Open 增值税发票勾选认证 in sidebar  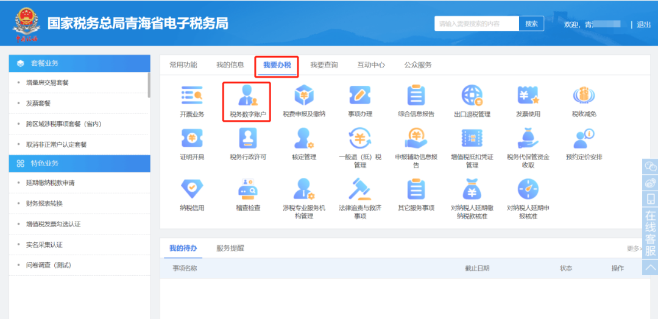[53, 224]
